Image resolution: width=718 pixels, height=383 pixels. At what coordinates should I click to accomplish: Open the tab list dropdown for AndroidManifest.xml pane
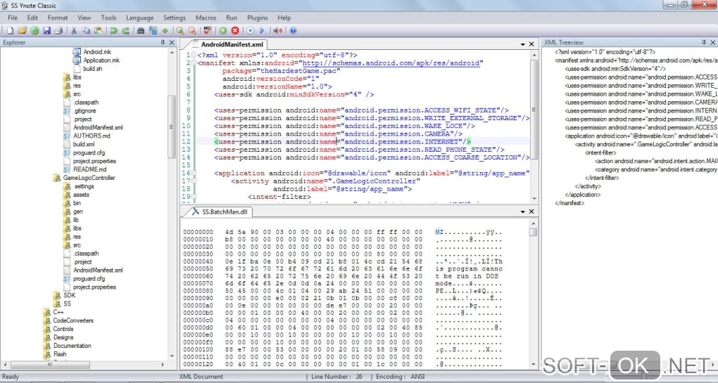click(522, 44)
